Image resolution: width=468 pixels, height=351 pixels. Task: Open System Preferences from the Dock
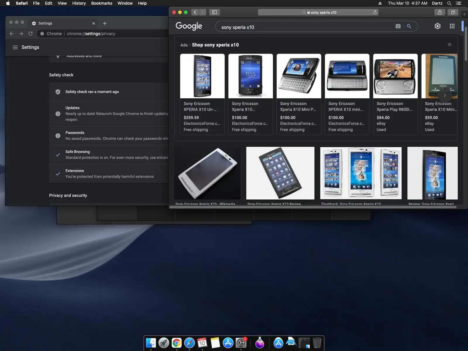(x=241, y=343)
